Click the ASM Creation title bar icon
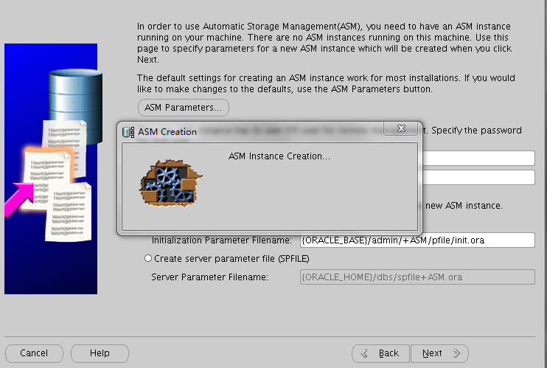547x368 pixels. point(128,132)
